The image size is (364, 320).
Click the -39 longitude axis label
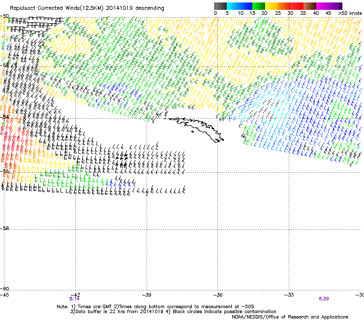coord(147,295)
